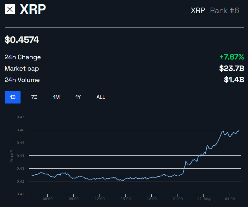Click the $0.4574 current price
248x207 pixels.
coord(22,40)
